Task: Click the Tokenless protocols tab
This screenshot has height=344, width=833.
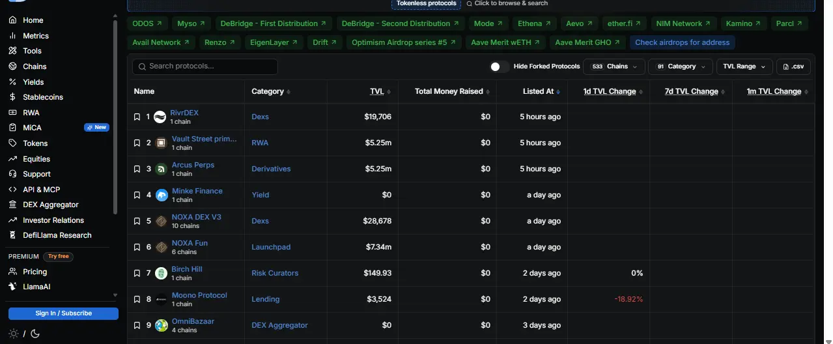Action: click(427, 4)
